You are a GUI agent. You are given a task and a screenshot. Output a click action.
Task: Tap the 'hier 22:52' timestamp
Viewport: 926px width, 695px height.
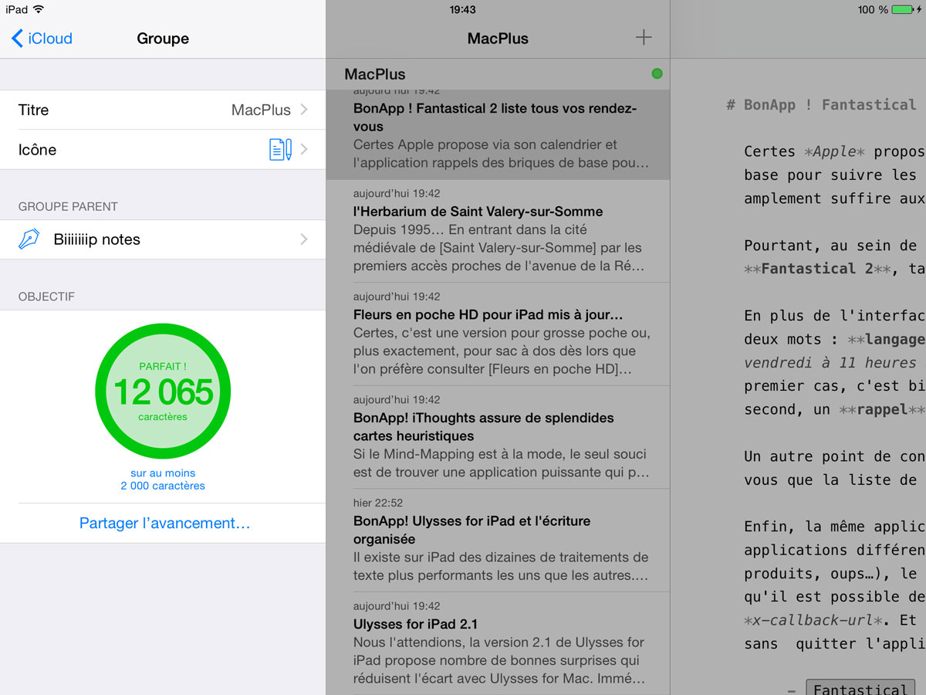[378, 503]
